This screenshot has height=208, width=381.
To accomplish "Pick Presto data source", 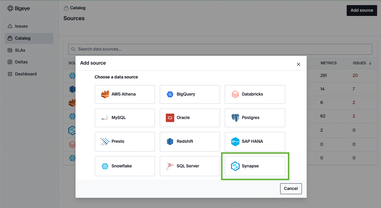I will click(x=125, y=141).
